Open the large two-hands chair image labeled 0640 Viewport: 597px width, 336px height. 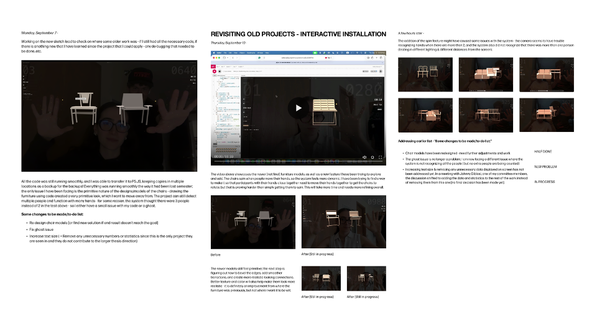tap(109, 116)
